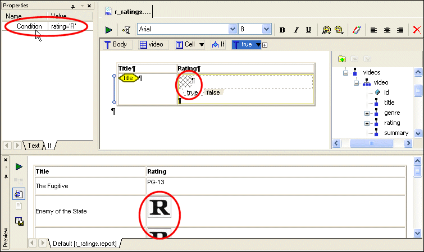The image size is (424, 252).
Task: Click the add folder icon above tree
Action: 341,59
